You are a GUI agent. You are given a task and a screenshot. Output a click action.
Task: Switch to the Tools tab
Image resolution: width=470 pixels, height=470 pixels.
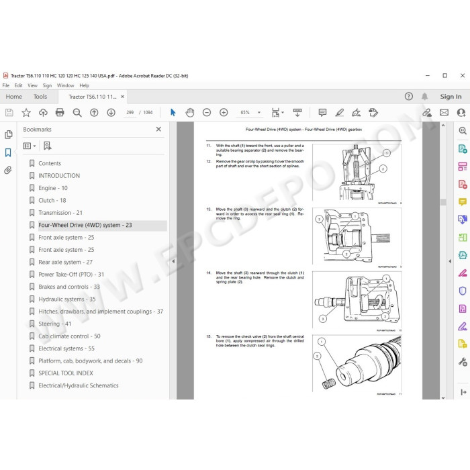[40, 97]
